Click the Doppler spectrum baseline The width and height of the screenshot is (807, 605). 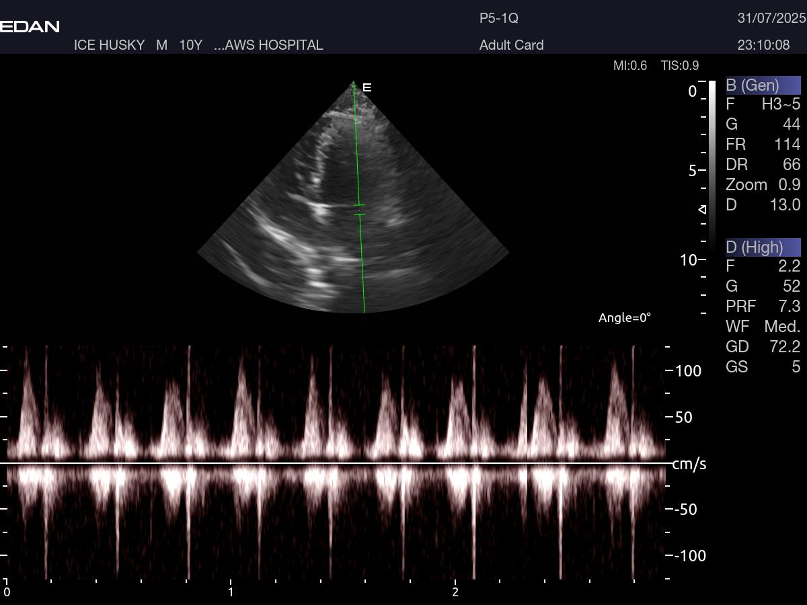(x=336, y=463)
